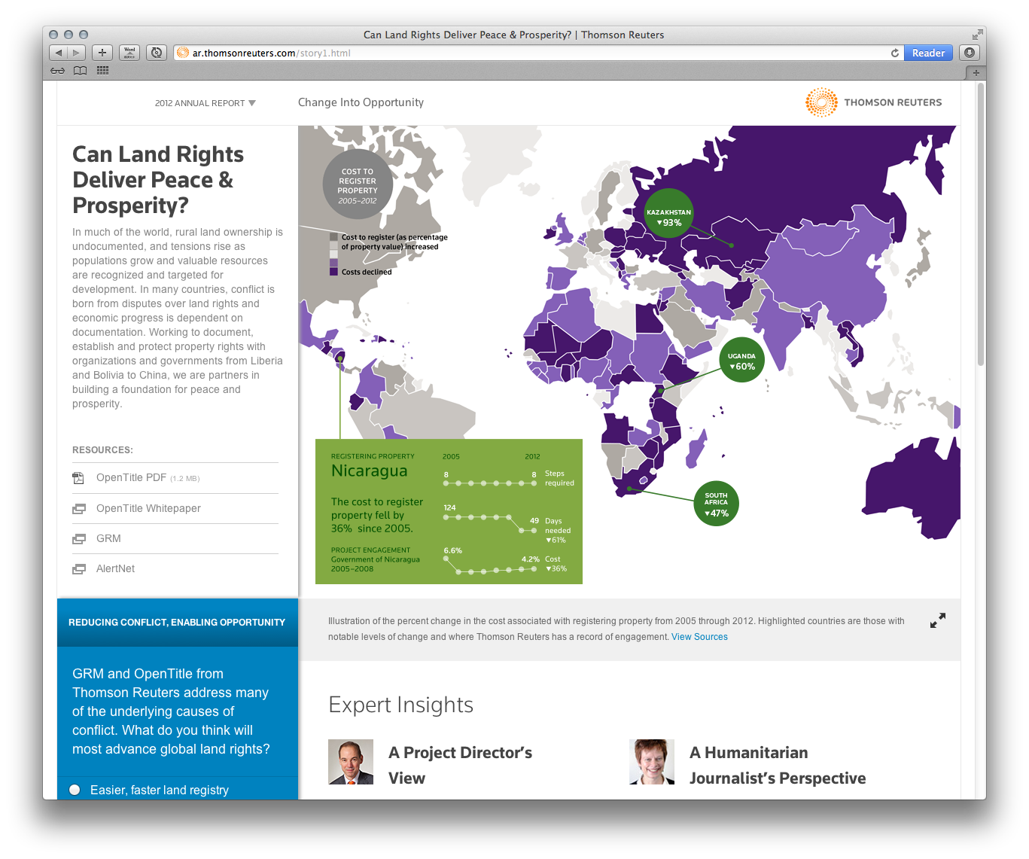Image resolution: width=1029 pixels, height=859 pixels.
Task: Click the 'Expert Insights' heading
Action: click(x=401, y=705)
